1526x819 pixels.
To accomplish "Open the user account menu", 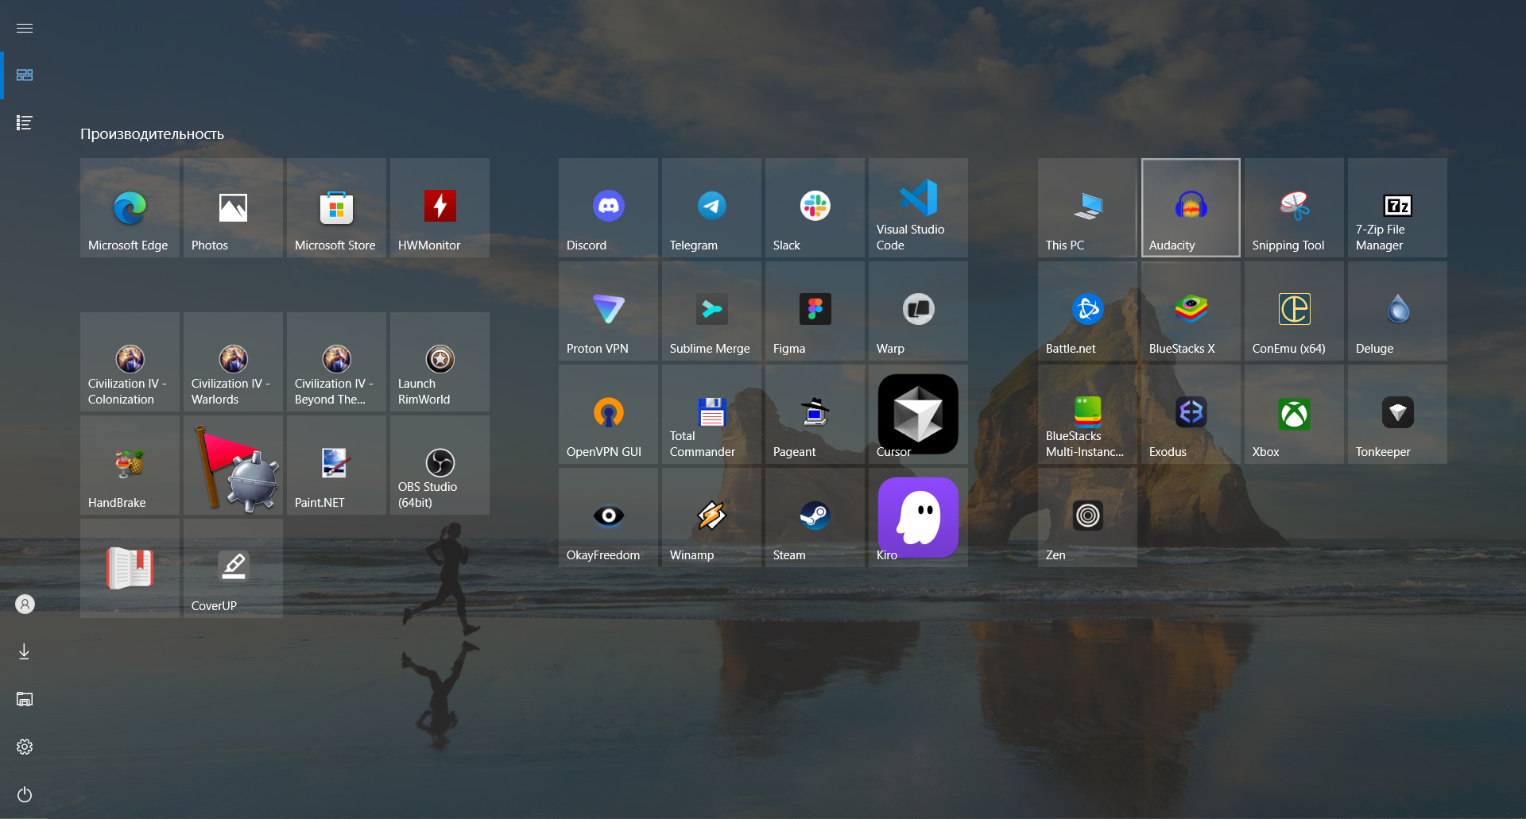I will click(25, 605).
